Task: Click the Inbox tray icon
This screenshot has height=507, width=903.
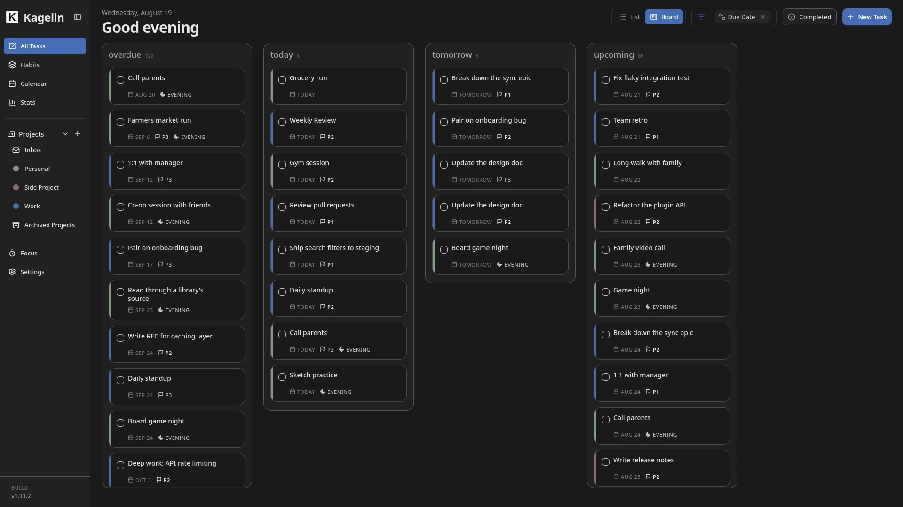Action: pos(16,150)
